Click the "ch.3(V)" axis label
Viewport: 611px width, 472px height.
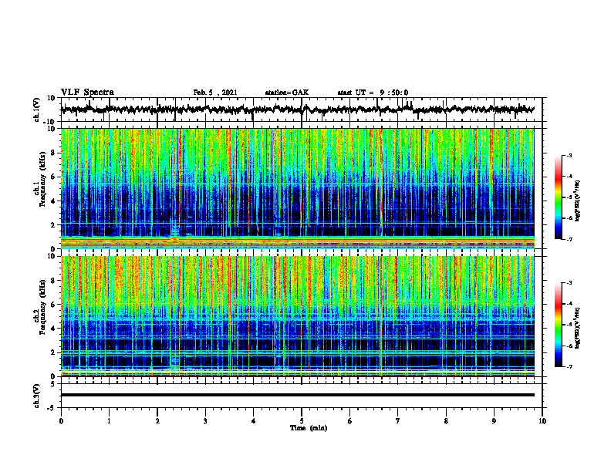click(x=37, y=396)
